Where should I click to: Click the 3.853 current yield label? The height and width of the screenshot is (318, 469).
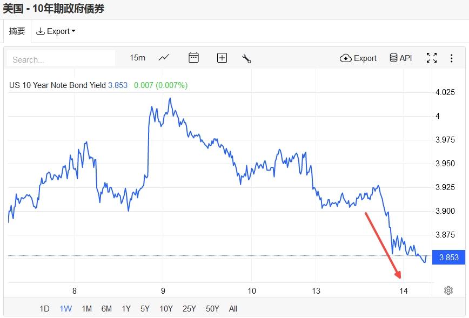click(449, 258)
